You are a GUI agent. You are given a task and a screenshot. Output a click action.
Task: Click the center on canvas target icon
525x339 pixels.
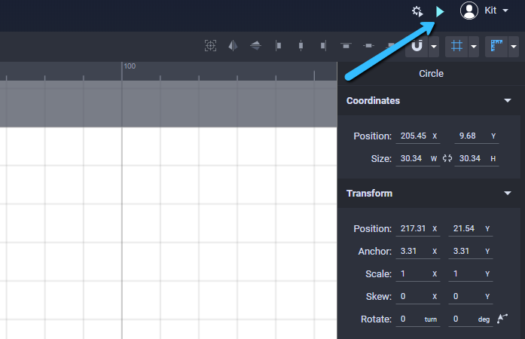tap(211, 45)
